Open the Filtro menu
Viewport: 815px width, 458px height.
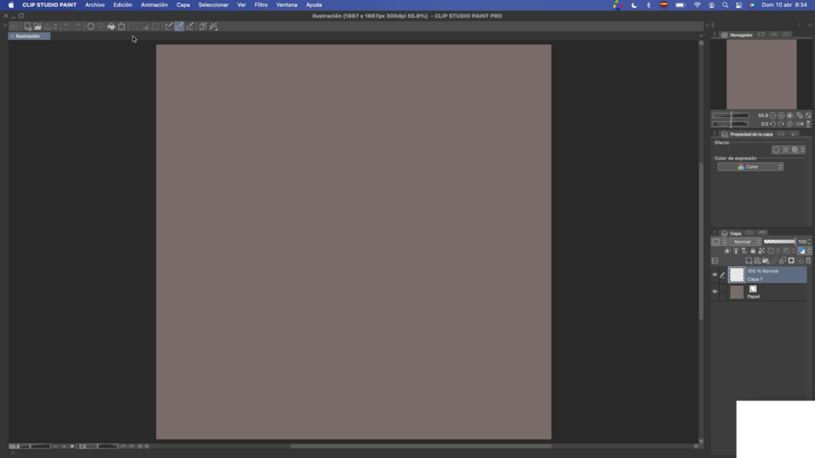click(261, 5)
